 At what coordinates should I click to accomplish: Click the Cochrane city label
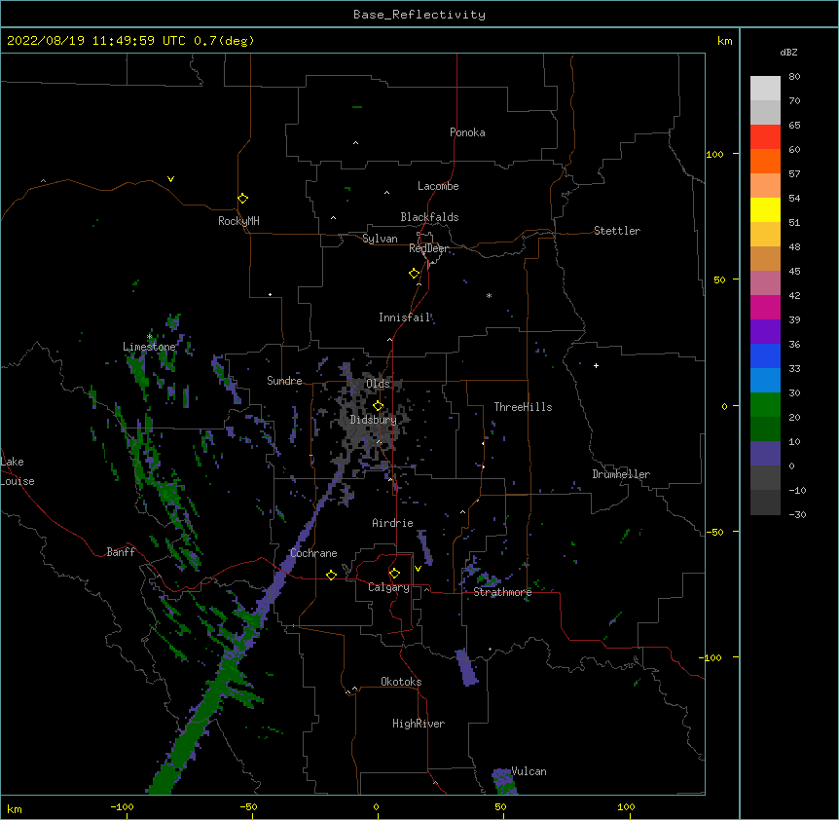pos(313,553)
